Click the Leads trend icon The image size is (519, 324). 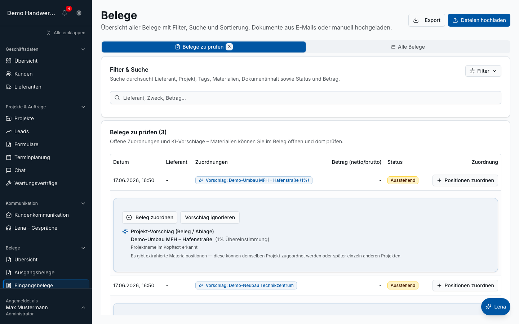tap(9, 131)
